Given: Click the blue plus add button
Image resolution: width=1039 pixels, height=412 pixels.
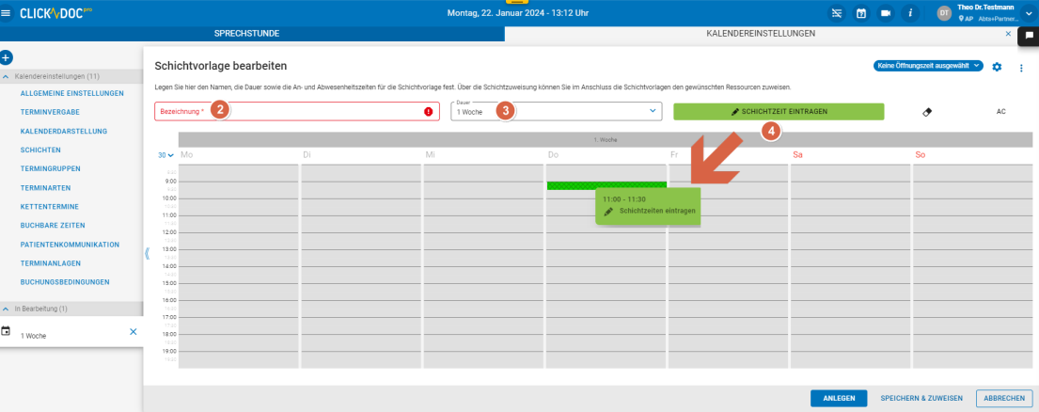Looking at the screenshot, I should click(6, 57).
